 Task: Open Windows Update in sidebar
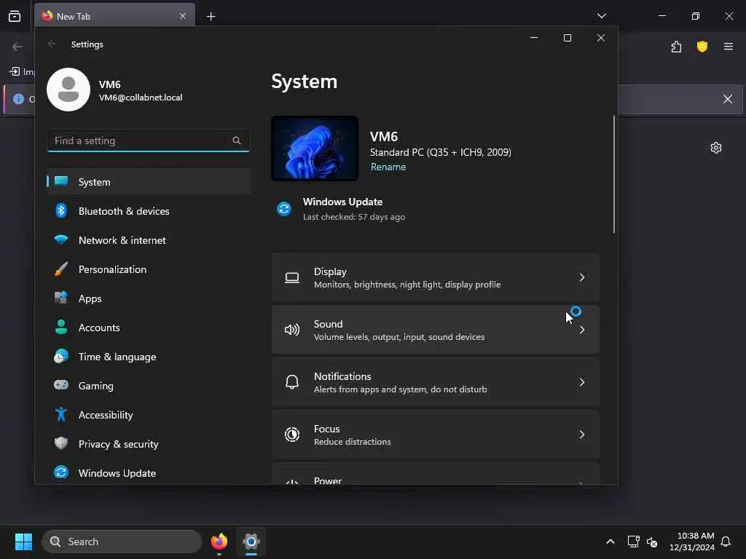[x=149, y=472]
